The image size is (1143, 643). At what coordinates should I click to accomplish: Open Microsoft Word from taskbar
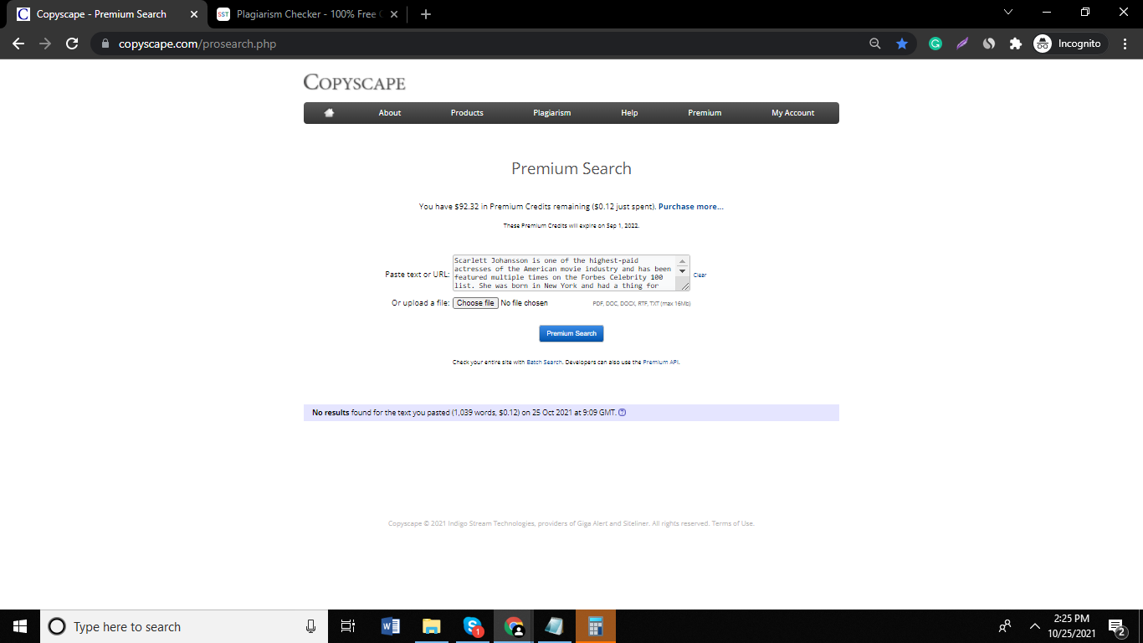[x=391, y=626]
